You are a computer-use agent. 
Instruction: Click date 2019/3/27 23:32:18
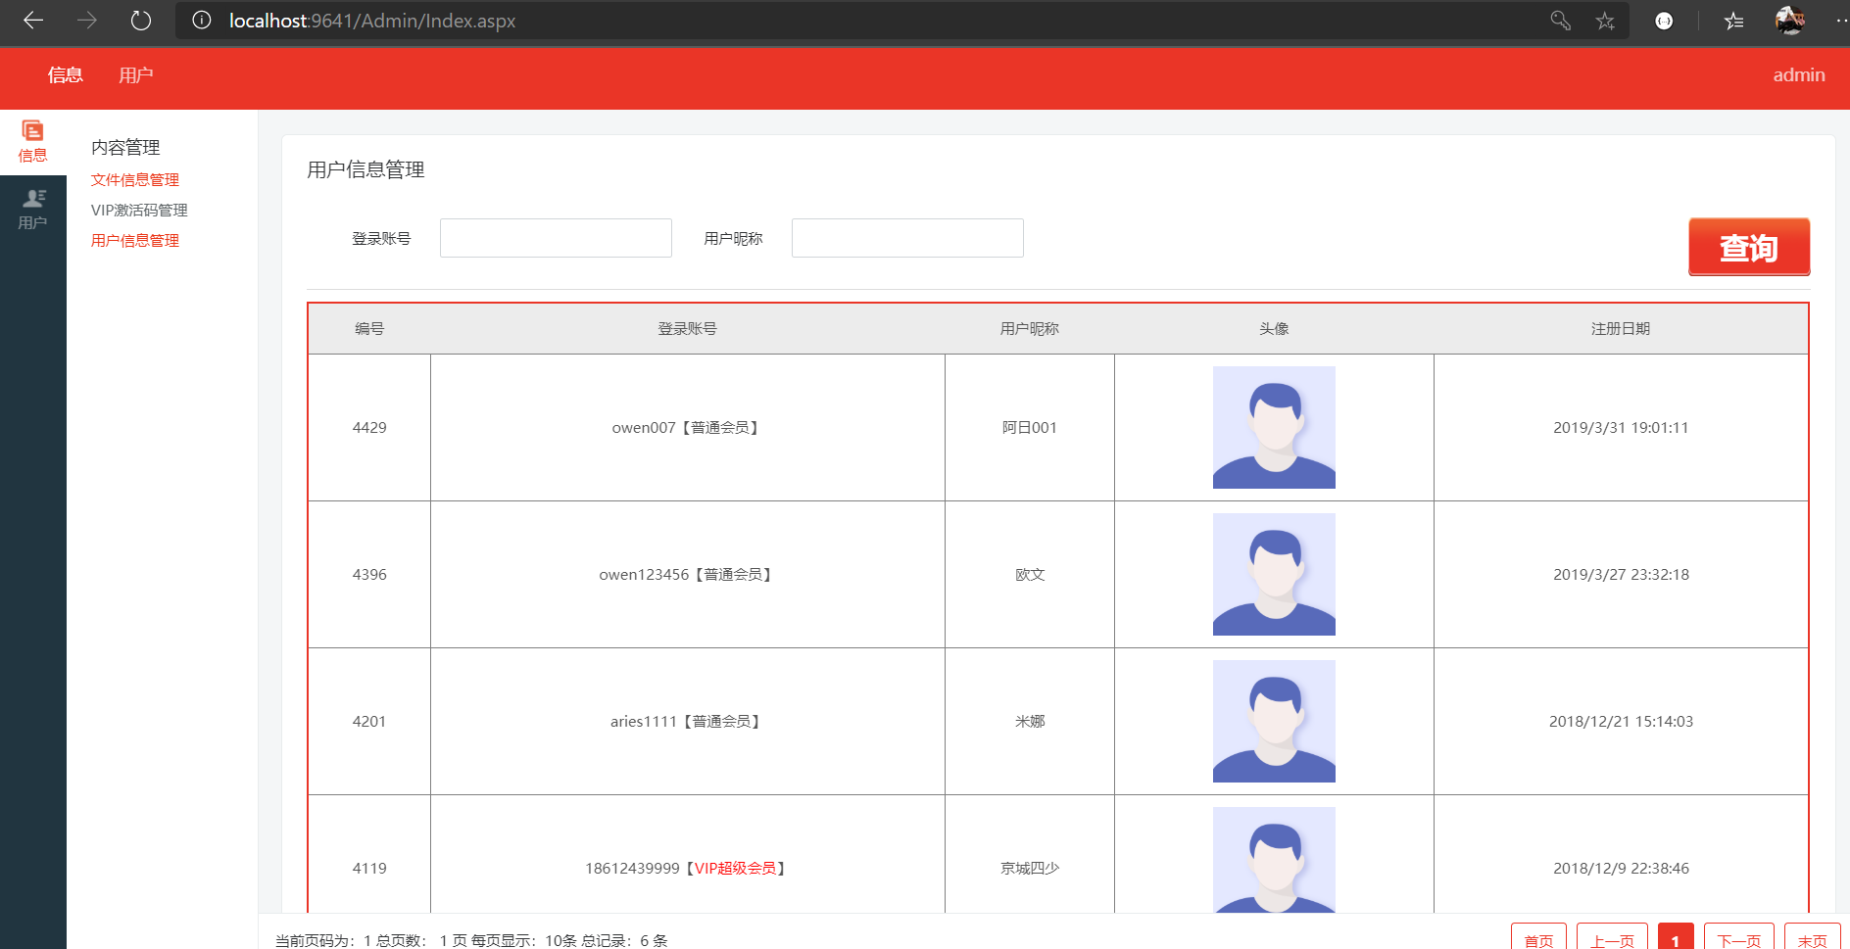pos(1621,575)
